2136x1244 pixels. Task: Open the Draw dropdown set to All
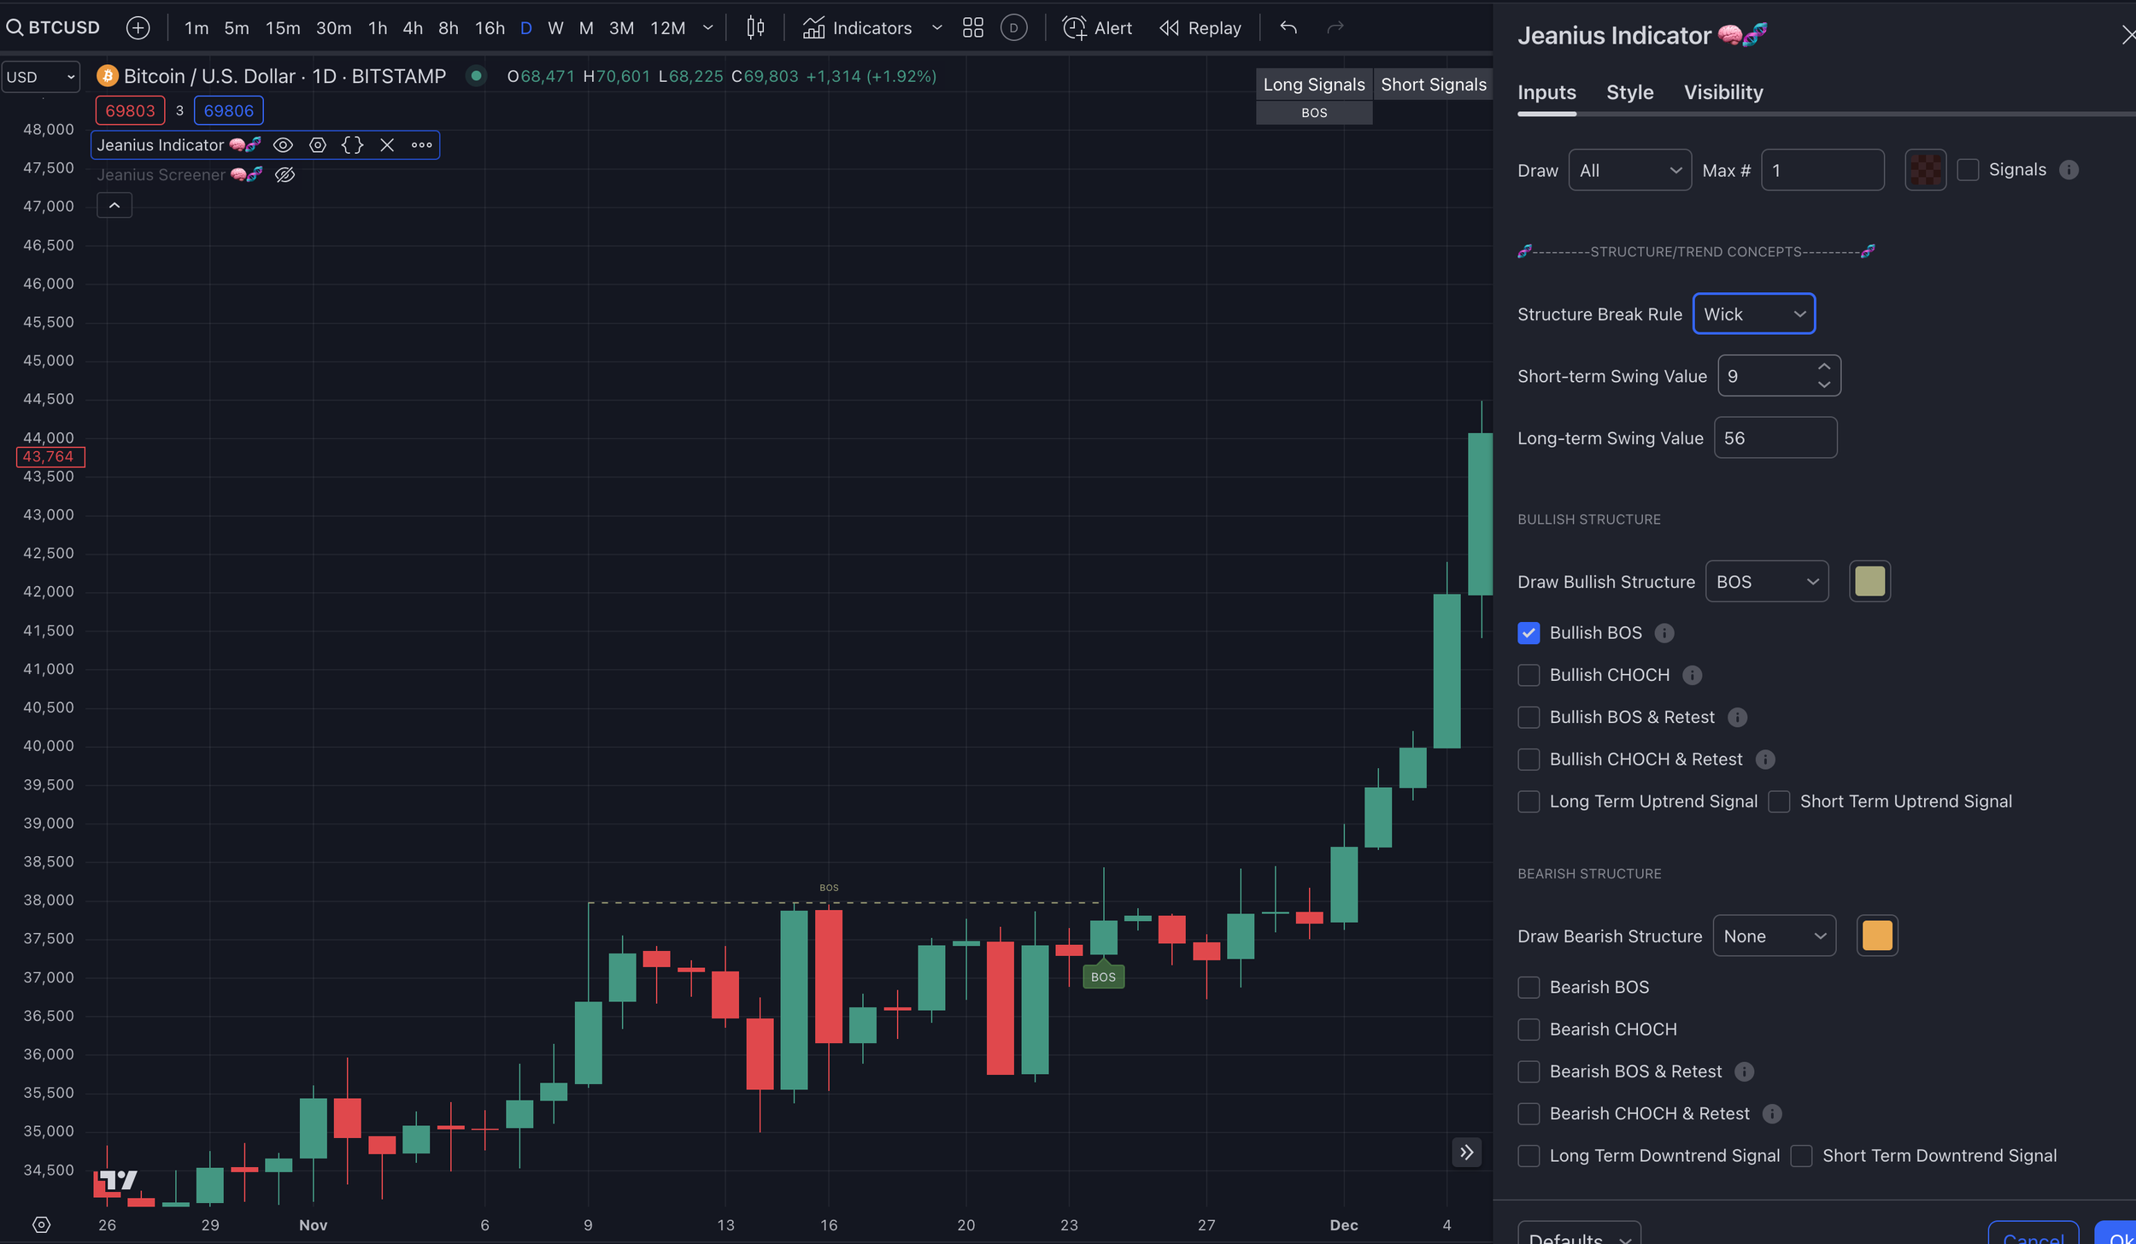(x=1629, y=170)
